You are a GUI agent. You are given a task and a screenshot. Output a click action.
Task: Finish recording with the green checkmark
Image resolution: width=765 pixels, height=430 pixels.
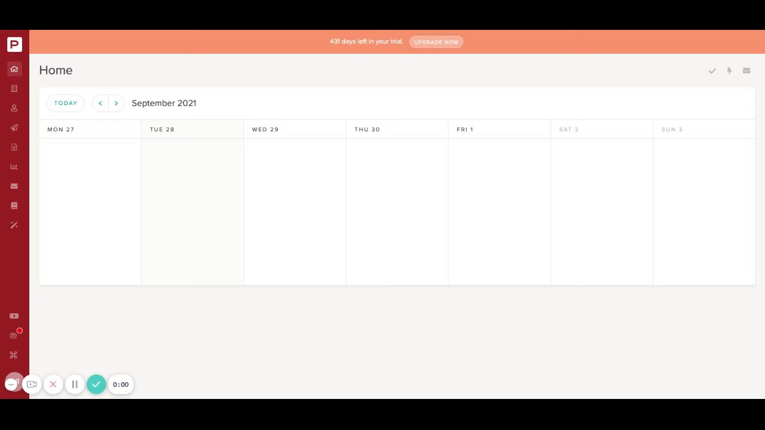(96, 385)
